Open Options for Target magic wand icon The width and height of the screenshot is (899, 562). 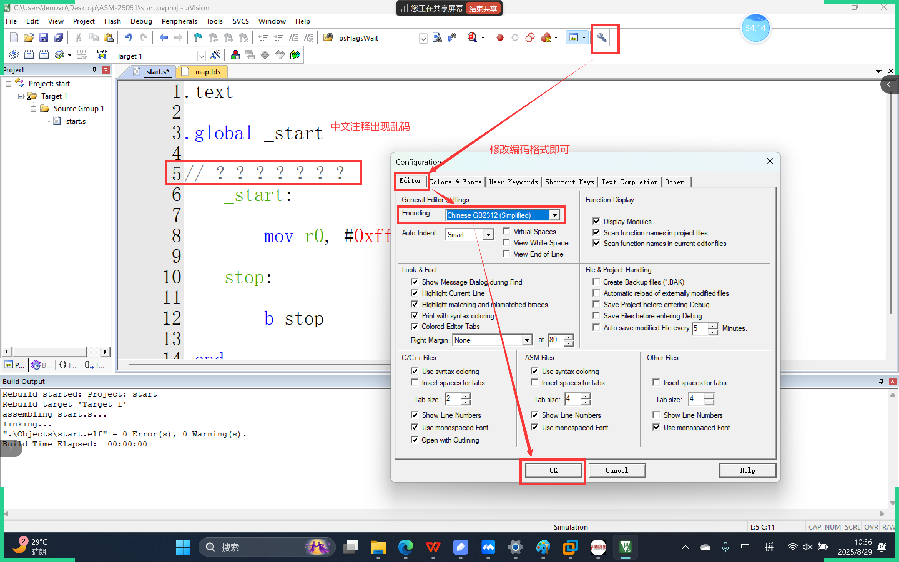coord(215,55)
